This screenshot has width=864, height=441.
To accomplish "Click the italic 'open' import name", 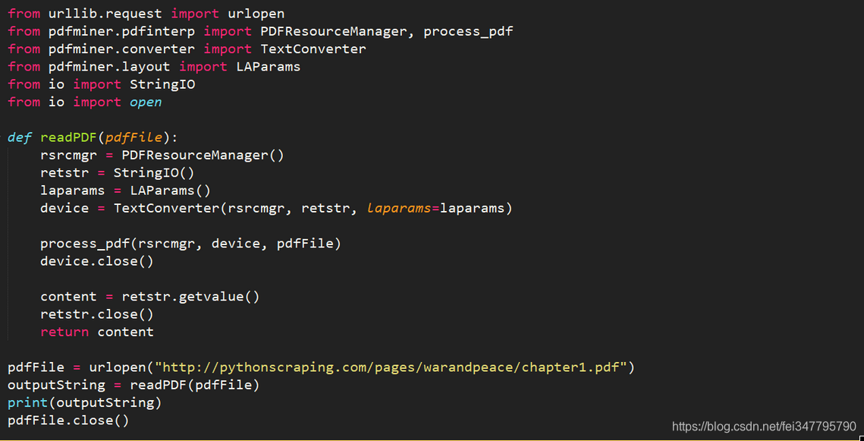I will tap(146, 102).
